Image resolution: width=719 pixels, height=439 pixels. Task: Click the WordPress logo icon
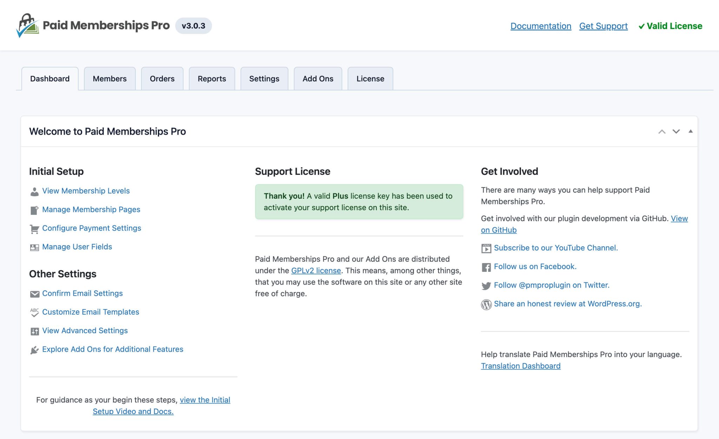(486, 304)
